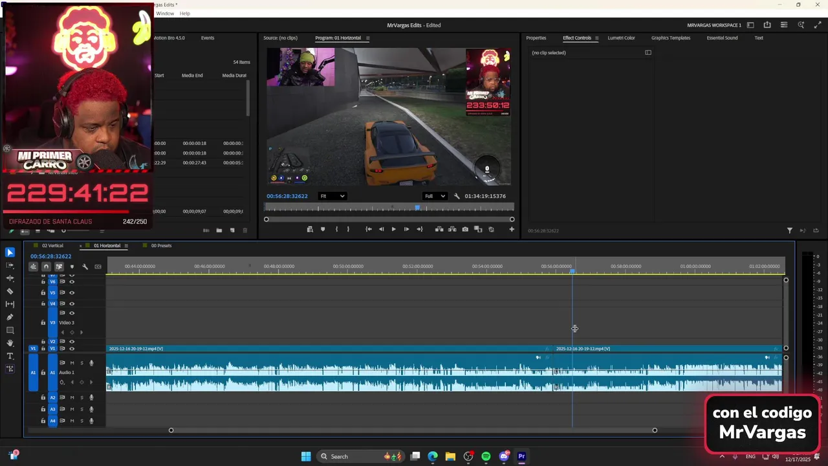Open the workspaces layout icon
Viewport: 828px width, 466px height.
pyautogui.click(x=750, y=25)
